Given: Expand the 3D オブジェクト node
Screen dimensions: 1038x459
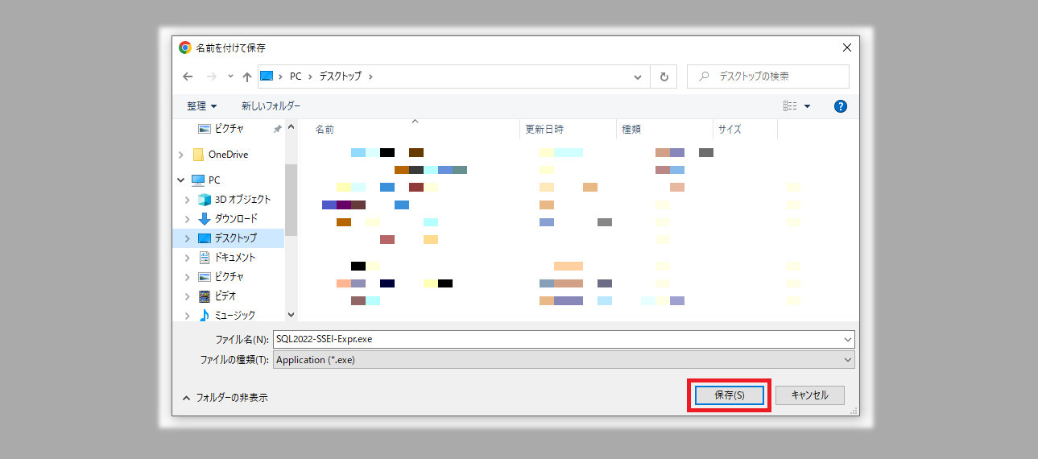Looking at the screenshot, I should (188, 200).
